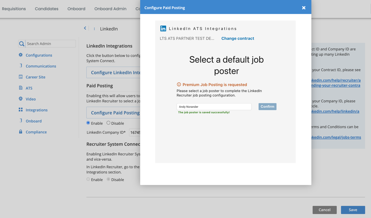
Task: Click the LinkedIn logo in the dialog
Action: (x=163, y=29)
